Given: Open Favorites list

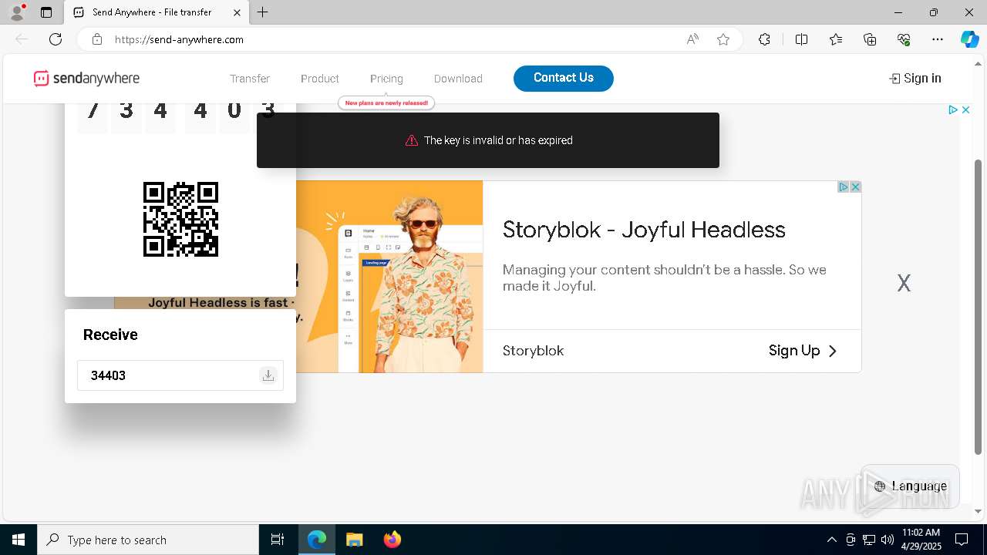Looking at the screenshot, I should pyautogui.click(x=836, y=39).
